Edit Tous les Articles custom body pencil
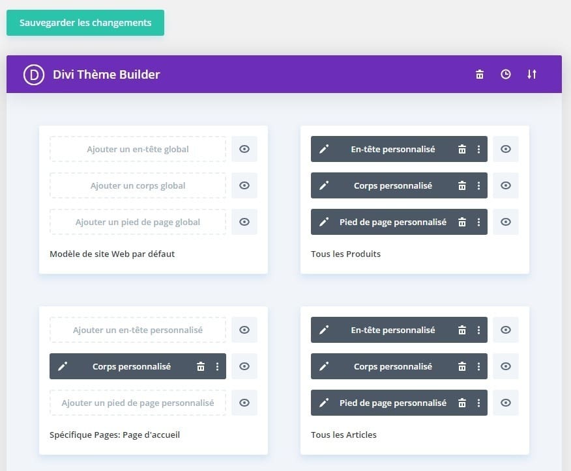 click(324, 366)
